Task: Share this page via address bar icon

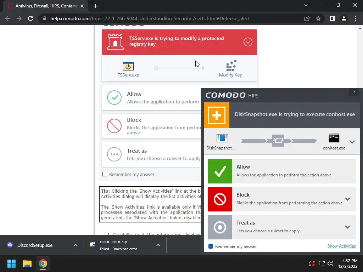Action: pyautogui.click(x=307, y=18)
